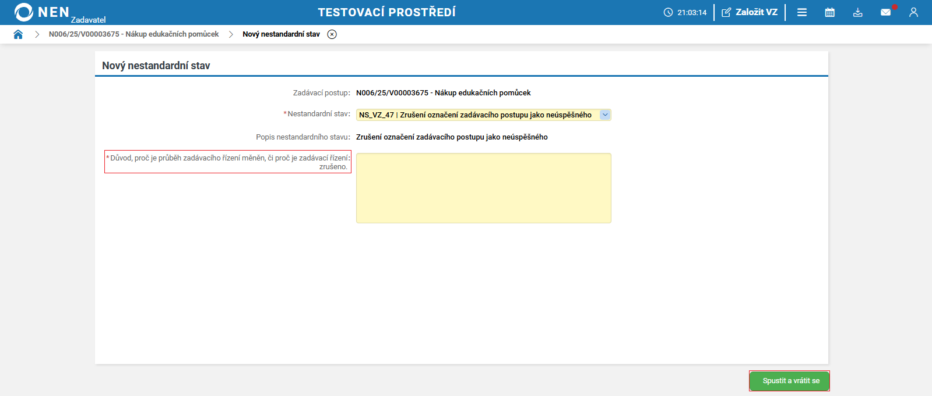932x396 pixels.
Task: Click the NEN logo icon
Action: tap(24, 12)
